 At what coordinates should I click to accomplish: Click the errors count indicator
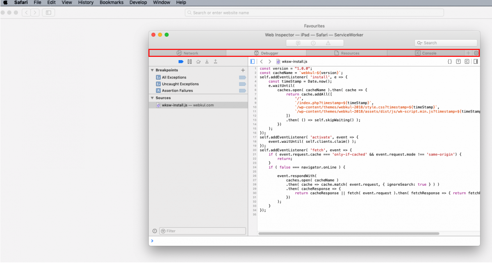click(313, 43)
